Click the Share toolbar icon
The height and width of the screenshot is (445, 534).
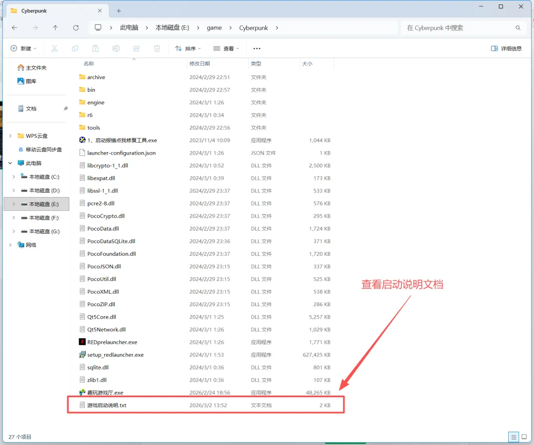[136, 49]
